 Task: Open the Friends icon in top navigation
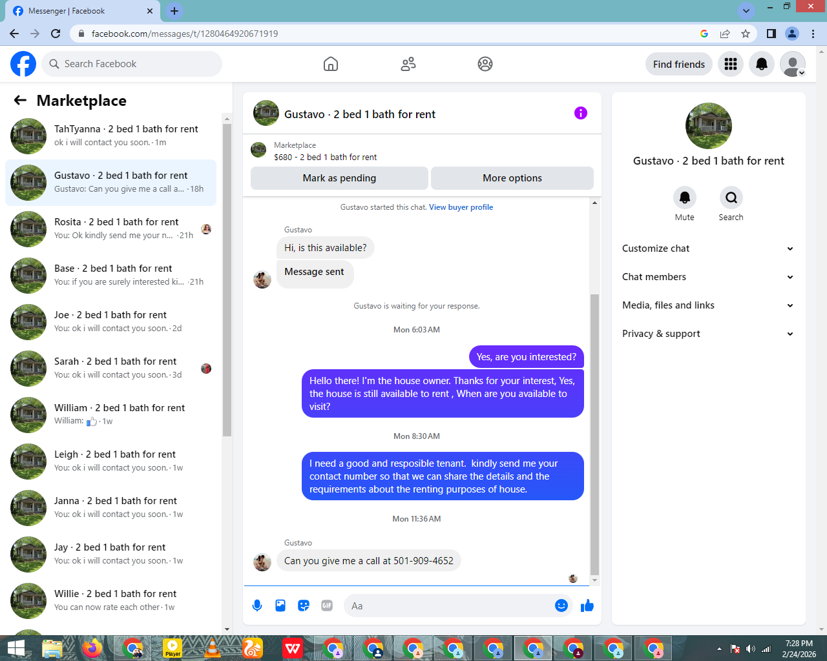[408, 64]
